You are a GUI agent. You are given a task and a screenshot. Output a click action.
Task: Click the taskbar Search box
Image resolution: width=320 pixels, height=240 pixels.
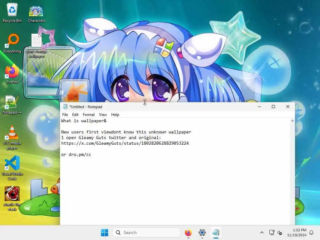point(146,232)
